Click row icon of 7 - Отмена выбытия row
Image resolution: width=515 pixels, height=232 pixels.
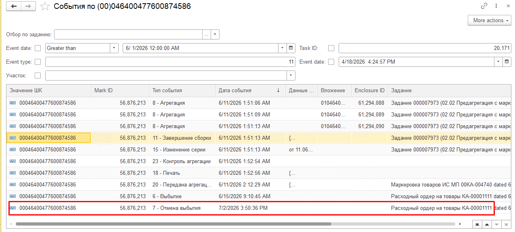(x=13, y=208)
